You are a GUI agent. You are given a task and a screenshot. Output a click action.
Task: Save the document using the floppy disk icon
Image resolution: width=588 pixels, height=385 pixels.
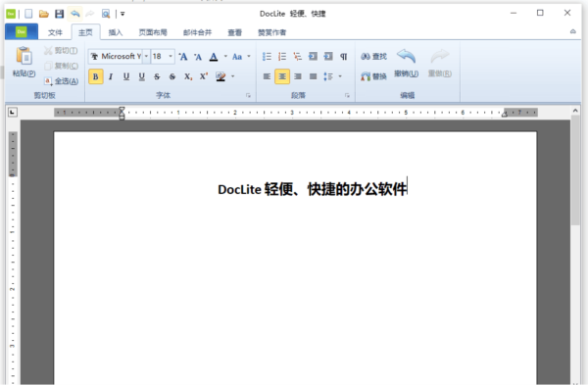pyautogui.click(x=59, y=15)
